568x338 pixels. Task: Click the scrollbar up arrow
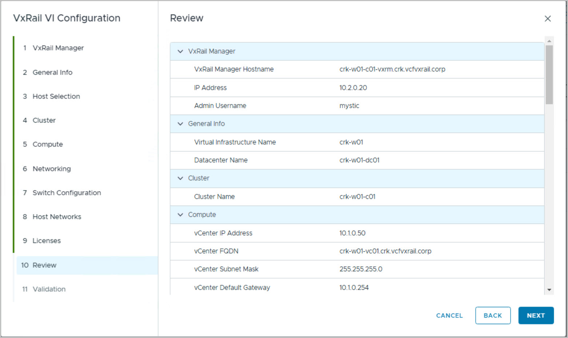[x=549, y=41]
